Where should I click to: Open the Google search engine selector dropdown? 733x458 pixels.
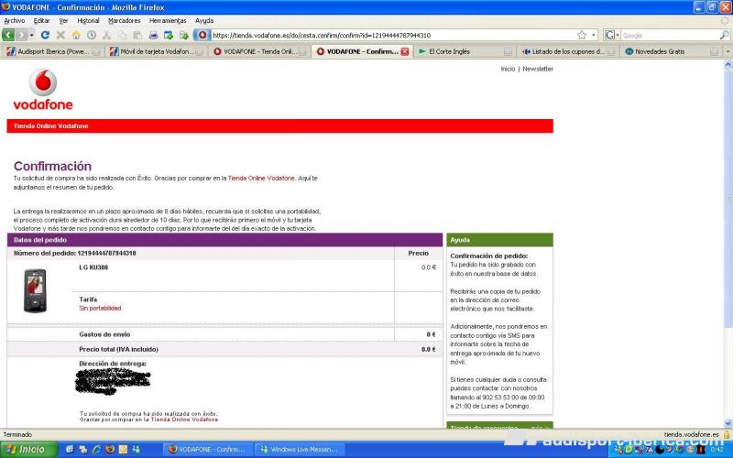click(x=618, y=35)
